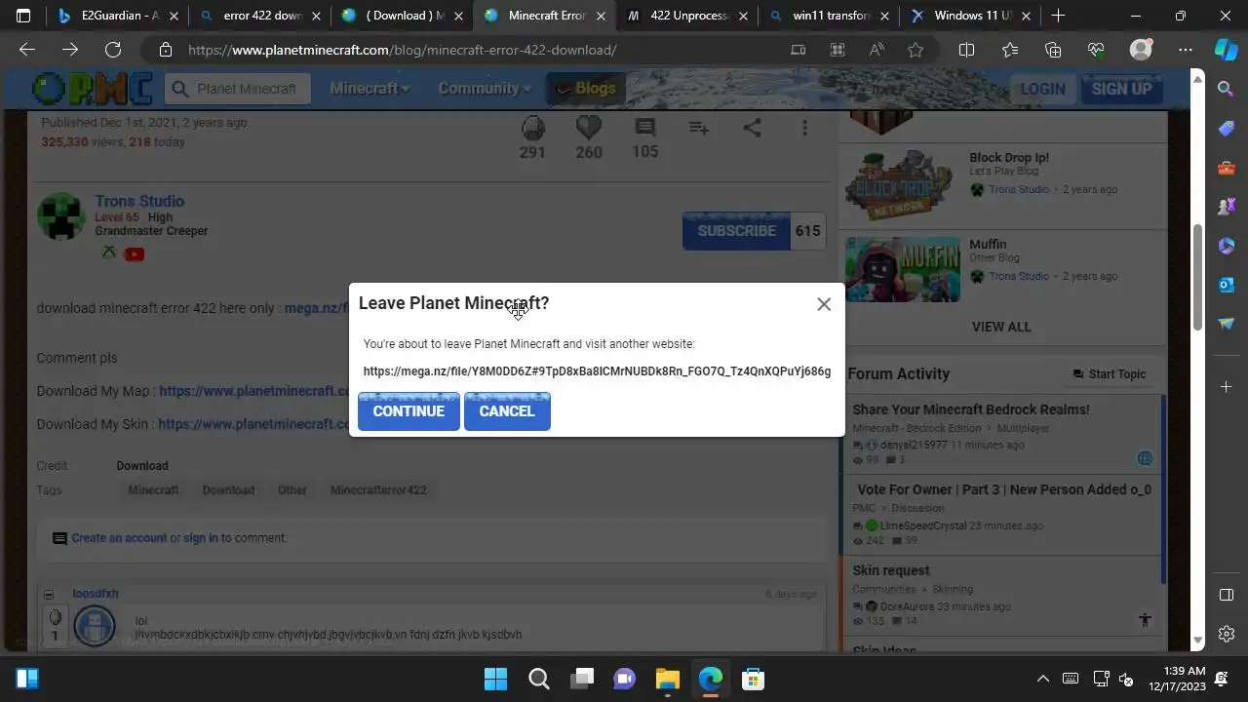The height and width of the screenshot is (702, 1248).
Task: Open Skin request forum topic
Action: (891, 570)
